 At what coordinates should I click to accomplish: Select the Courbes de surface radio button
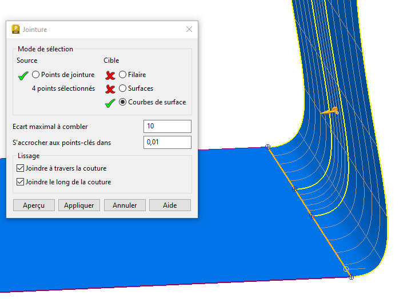tap(123, 102)
